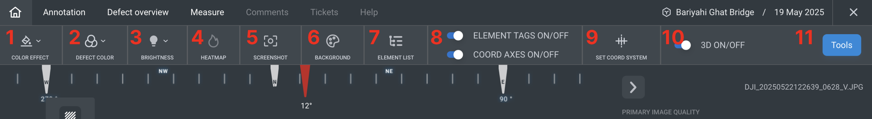Take a screenshot with the Screenshot tool
The height and width of the screenshot is (119, 872).
pyautogui.click(x=270, y=41)
